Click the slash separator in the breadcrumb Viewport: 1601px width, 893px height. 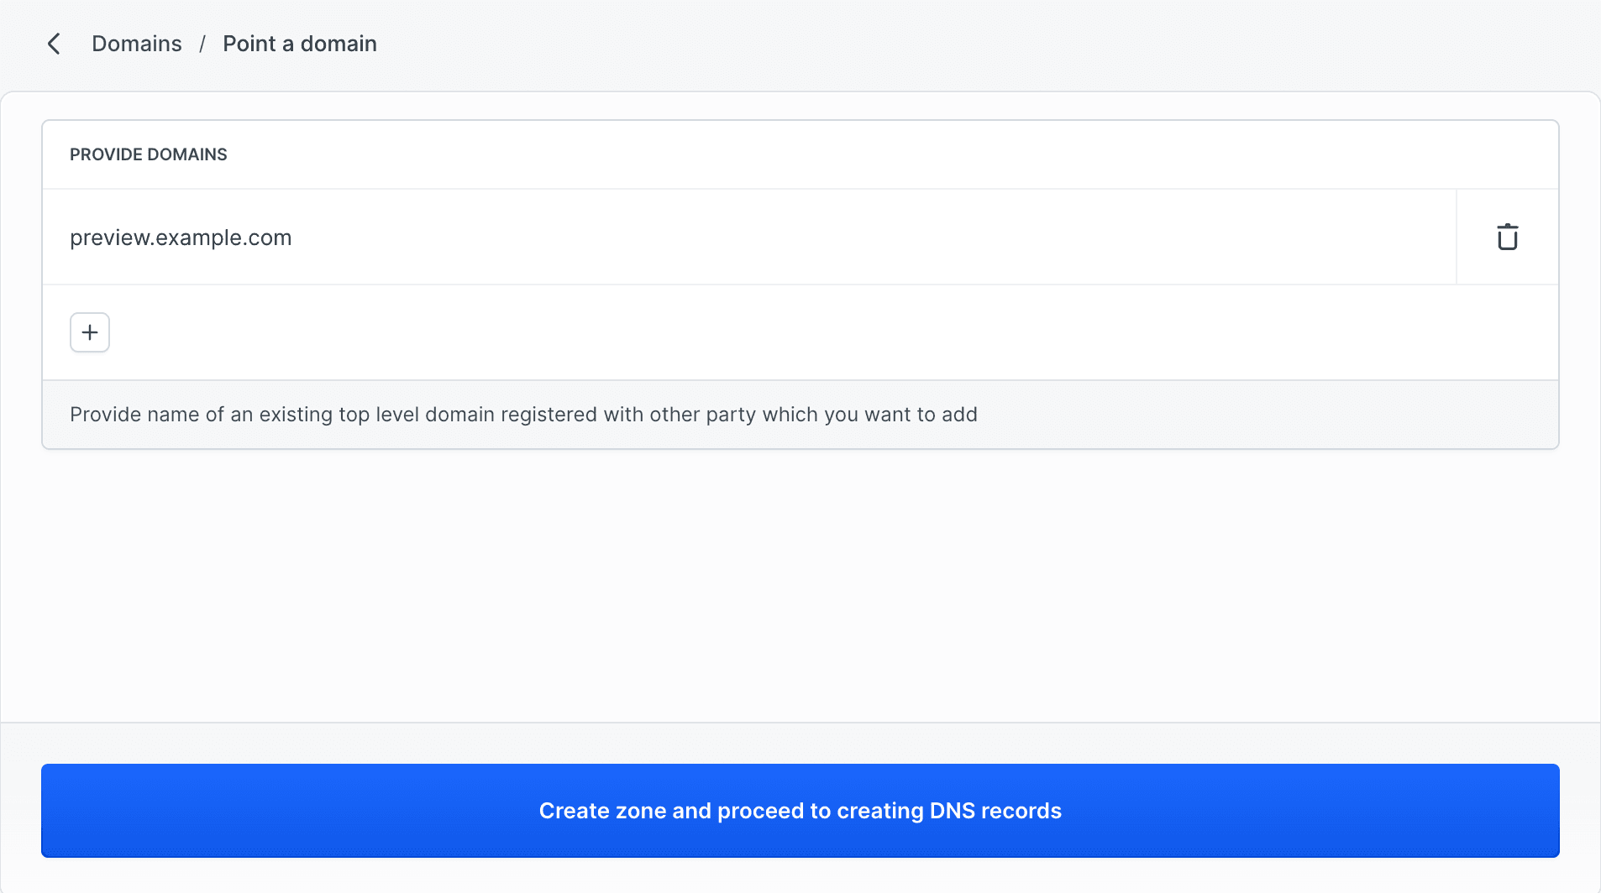pyautogui.click(x=202, y=44)
